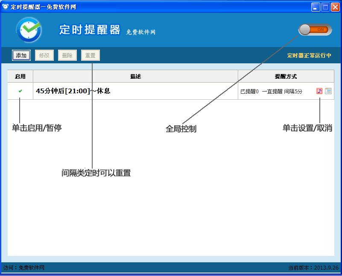Viewport: 342px width, 276px height.
Task: Click the green checkmark to pause the reminder
Action: pyautogui.click(x=20, y=91)
